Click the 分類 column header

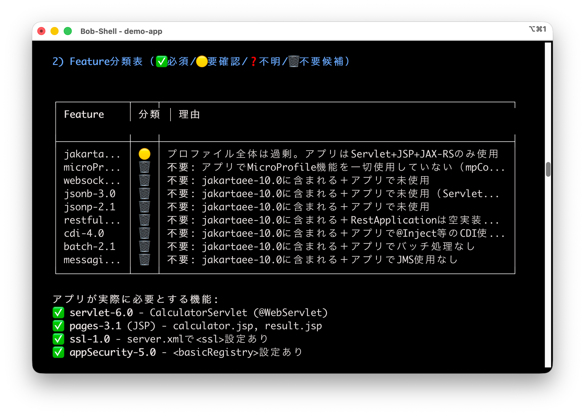click(149, 114)
